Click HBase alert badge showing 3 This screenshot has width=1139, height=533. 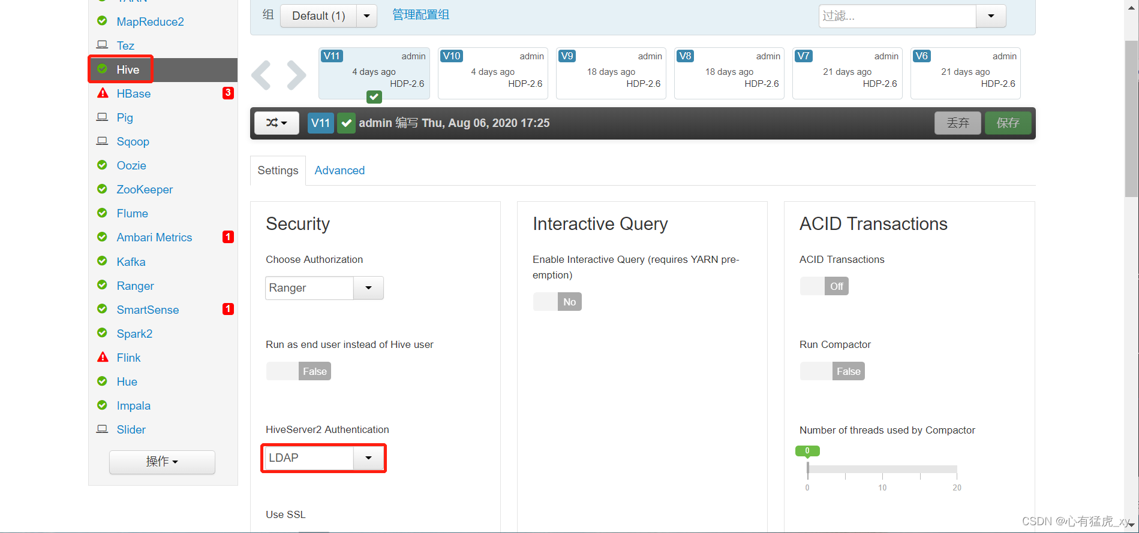[228, 93]
